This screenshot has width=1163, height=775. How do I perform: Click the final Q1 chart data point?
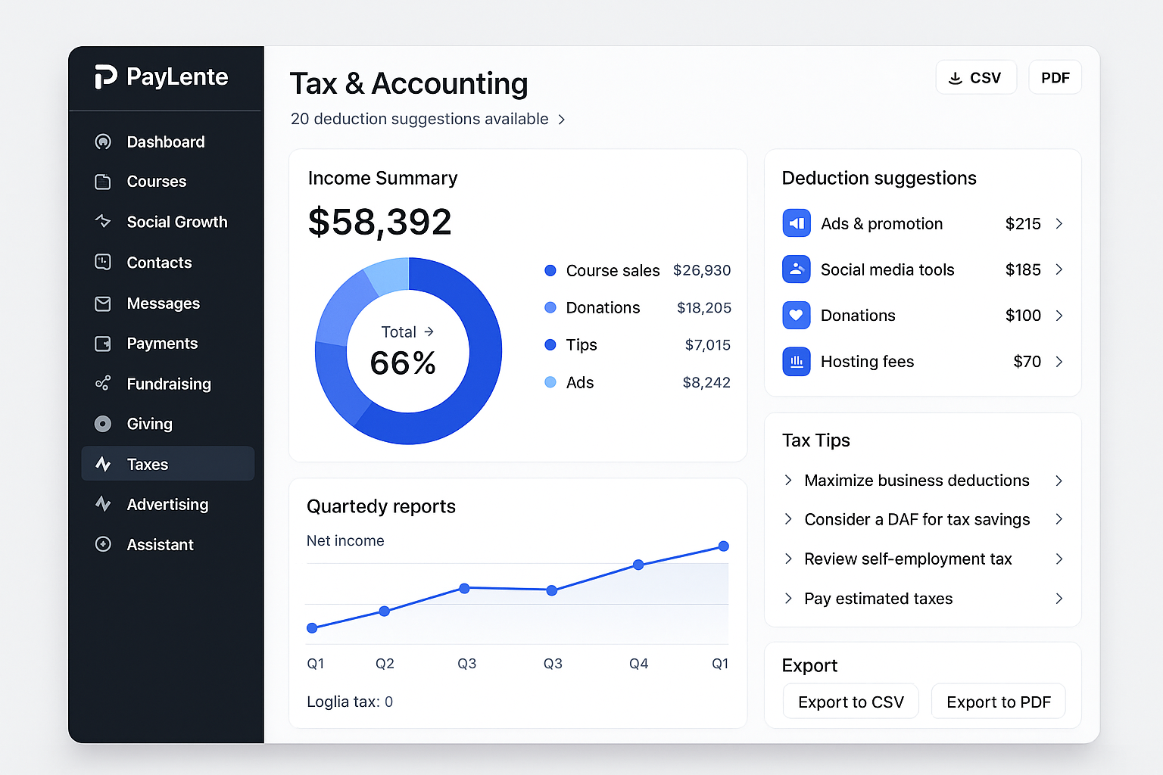(724, 546)
